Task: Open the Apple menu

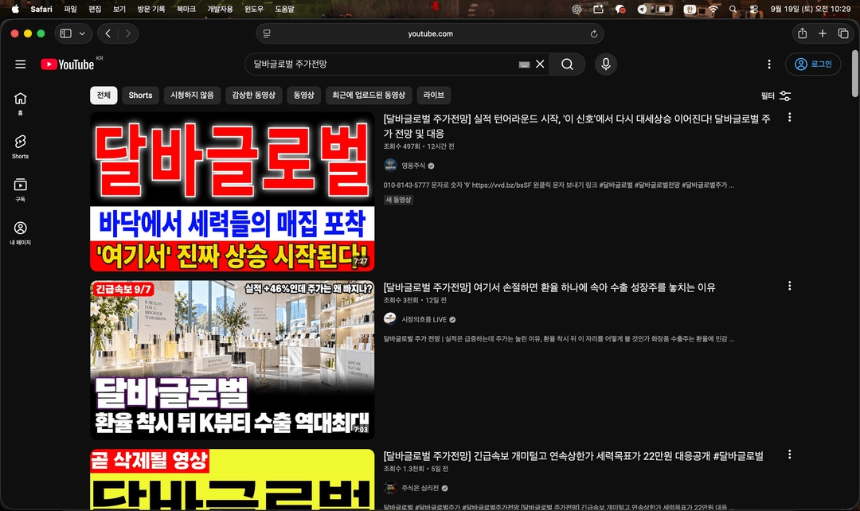Action: click(15, 9)
